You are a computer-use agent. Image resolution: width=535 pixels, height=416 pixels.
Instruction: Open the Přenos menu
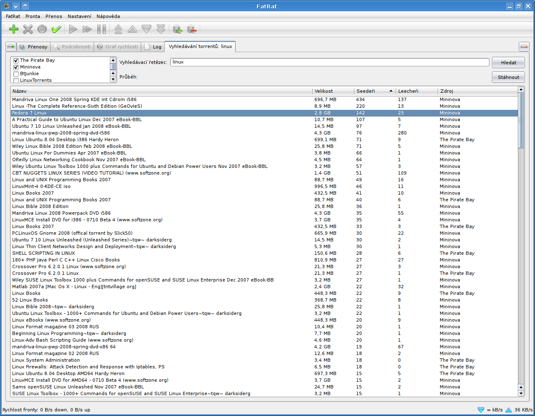(x=53, y=16)
